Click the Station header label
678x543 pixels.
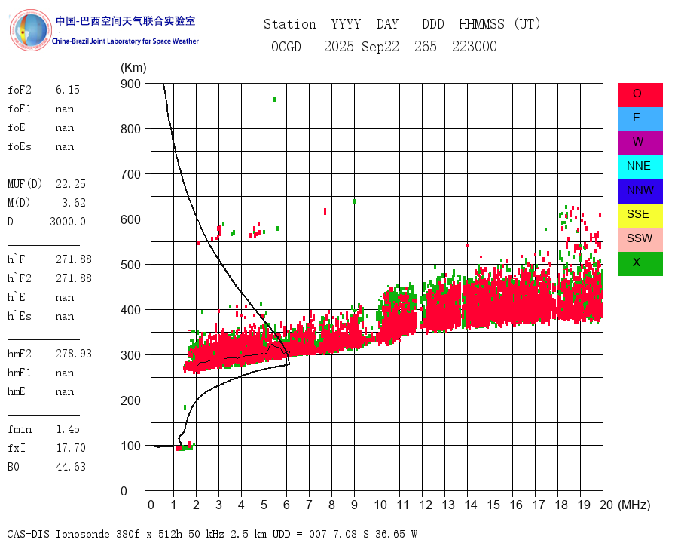[x=290, y=24]
